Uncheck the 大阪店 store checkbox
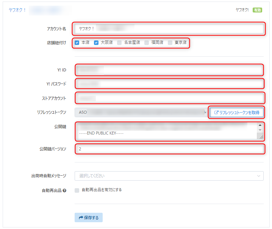This screenshot has height=229, width=272. pyautogui.click(x=96, y=43)
